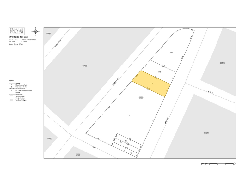Click the Boundary Lines dashed legend symbol
Image resolution: width=245 pixels, height=186 pixels.
click(x=11, y=89)
